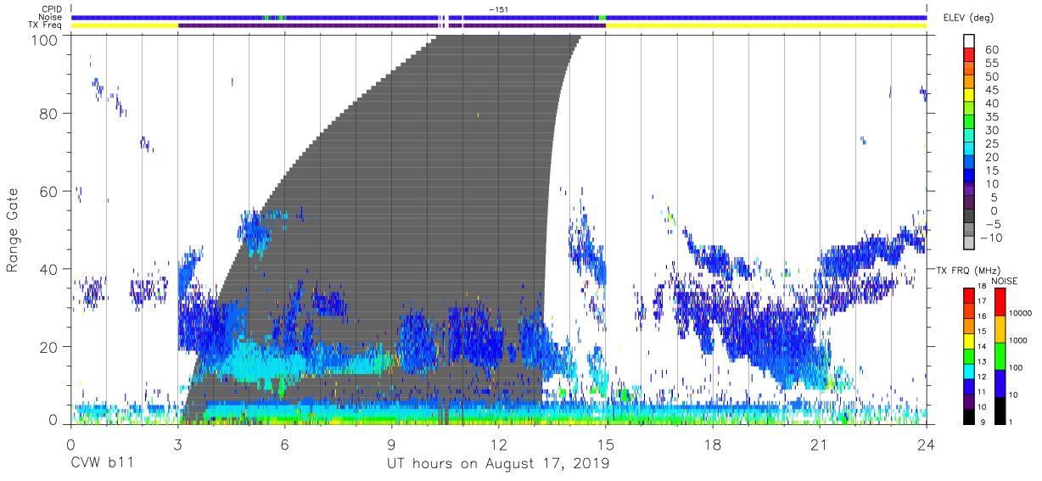Click the '24' hour label on UT axis

(927, 445)
